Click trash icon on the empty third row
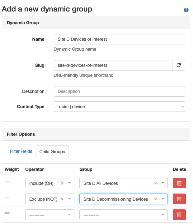This screenshot has height=224, width=193. point(179,215)
